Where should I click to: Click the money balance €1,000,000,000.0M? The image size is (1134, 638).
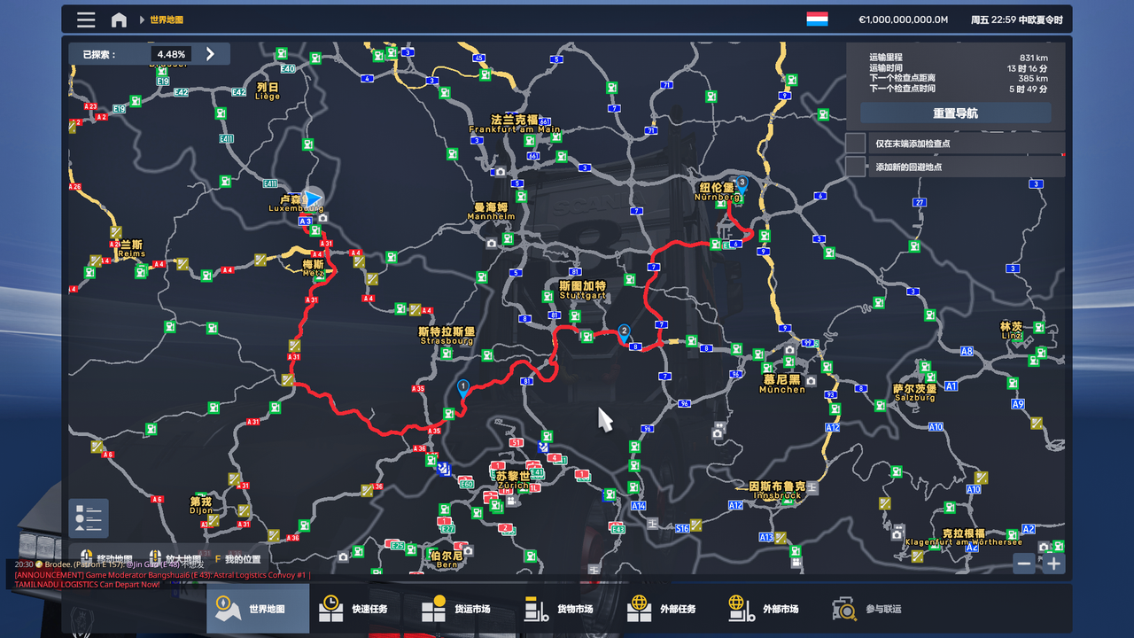903,19
